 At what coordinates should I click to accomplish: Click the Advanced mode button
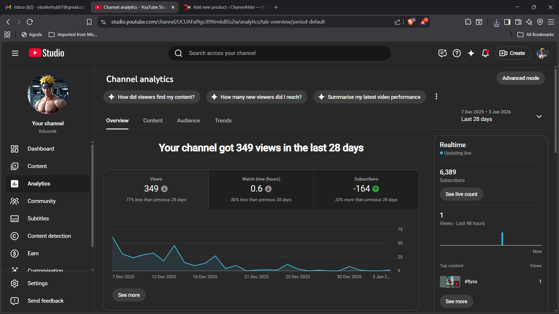[x=521, y=78]
